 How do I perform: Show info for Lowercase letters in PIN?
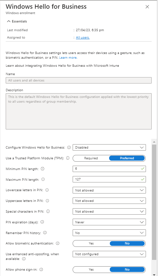pyautogui.click(x=47, y=190)
